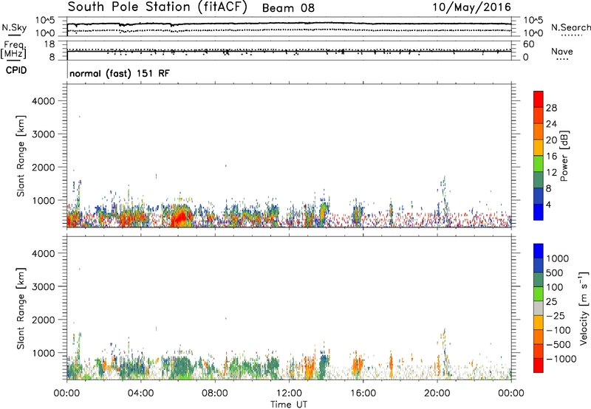Click the light green swatch of Power colorbar
Screen dimensions: 591x409
539,163
